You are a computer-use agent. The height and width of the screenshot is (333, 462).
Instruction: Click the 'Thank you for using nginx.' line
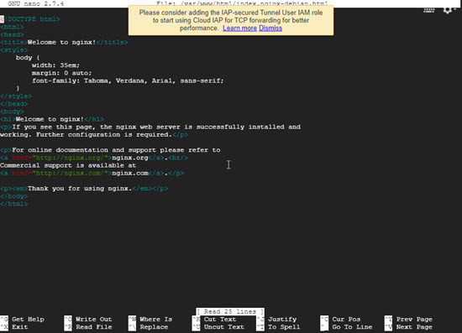coord(84,189)
